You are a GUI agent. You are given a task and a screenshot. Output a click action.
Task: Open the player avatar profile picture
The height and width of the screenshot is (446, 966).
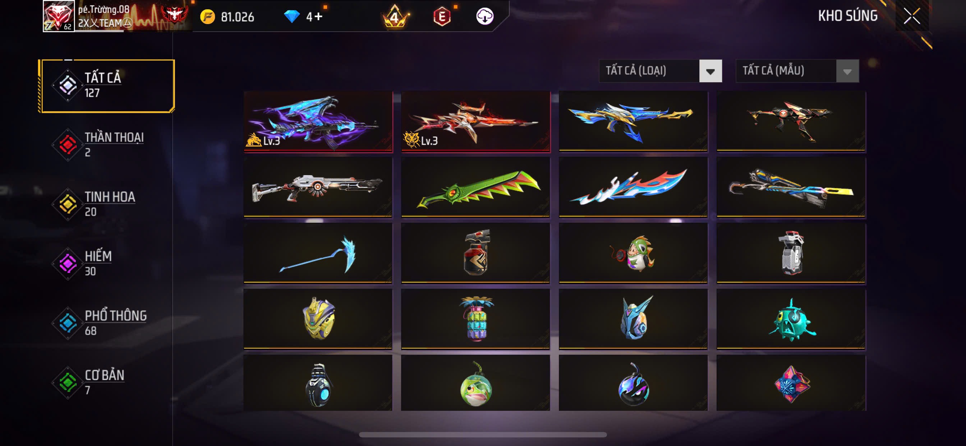(x=59, y=16)
